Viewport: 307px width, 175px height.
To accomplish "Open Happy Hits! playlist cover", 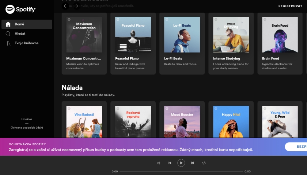I will click(x=231, y=122).
